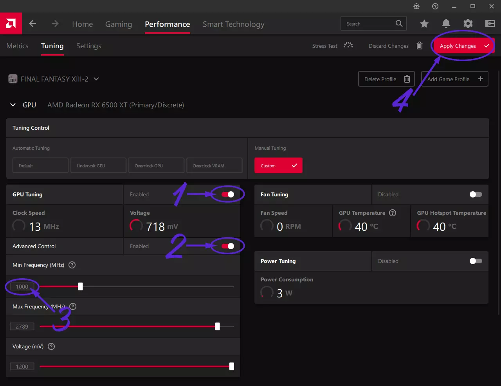
Task: Click the Voltage value field 1200
Action: click(x=22, y=366)
